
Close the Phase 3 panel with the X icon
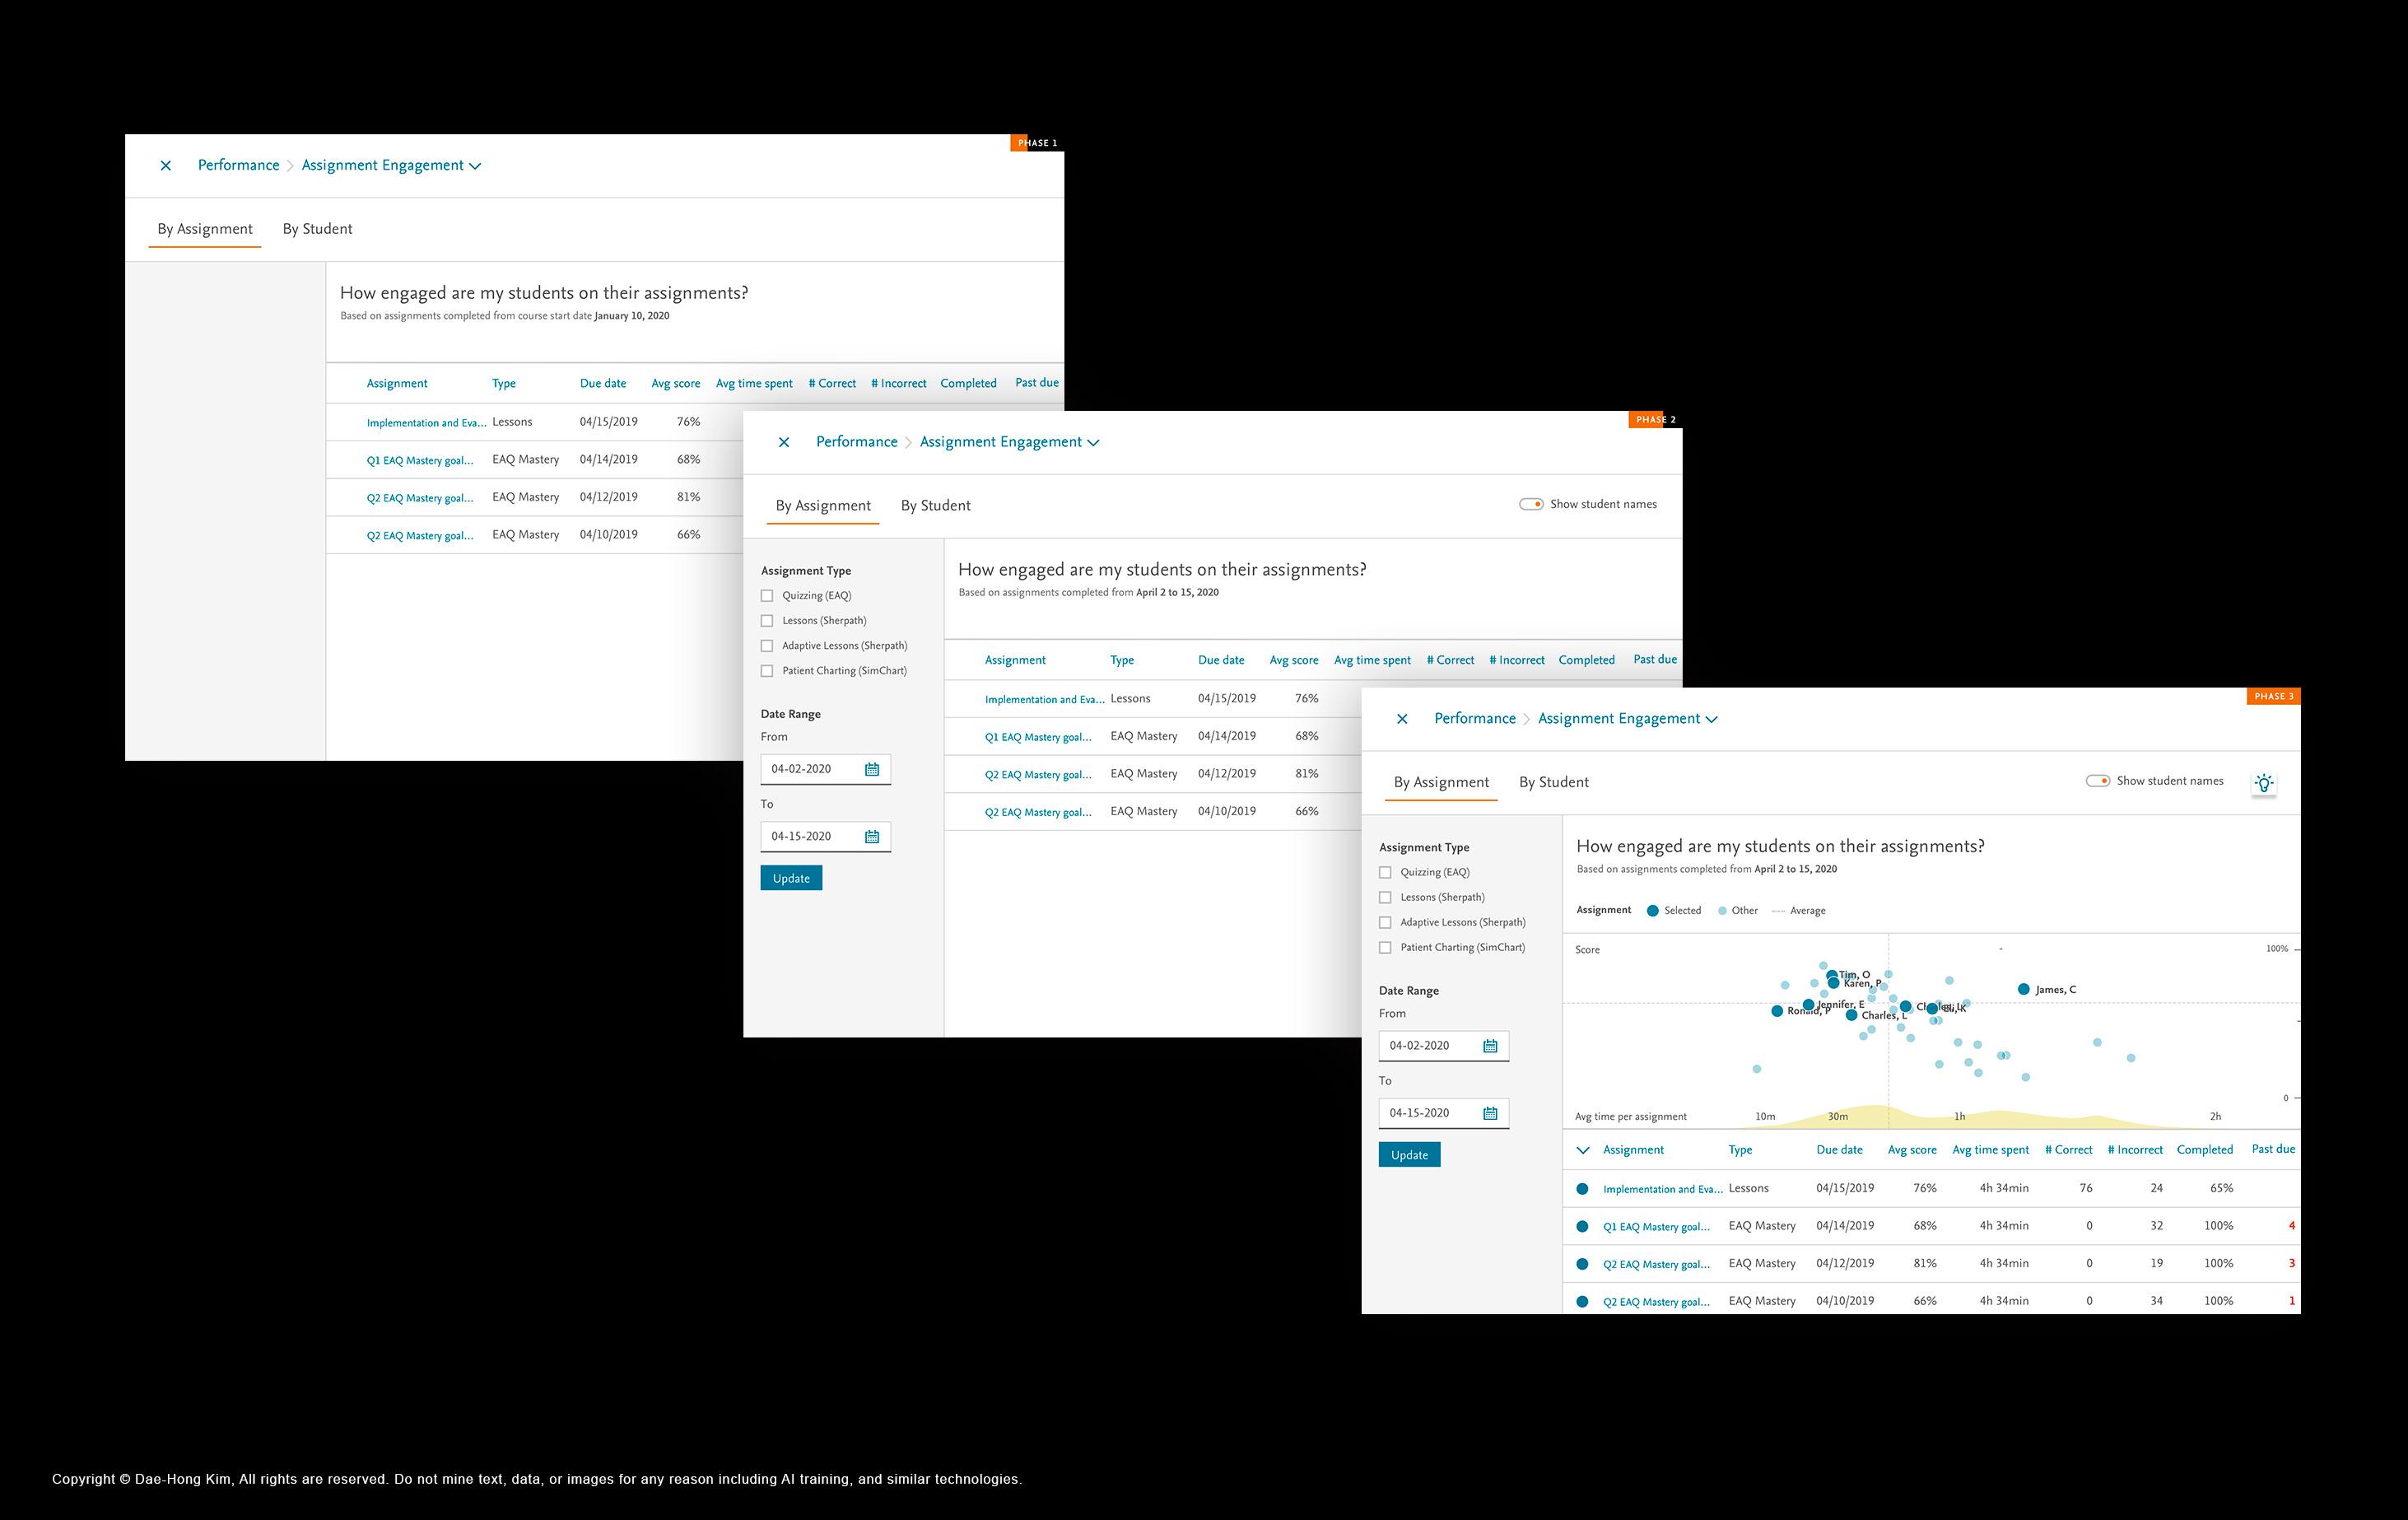(x=1402, y=719)
